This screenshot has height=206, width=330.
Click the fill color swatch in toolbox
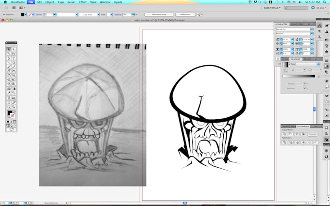click(9, 113)
